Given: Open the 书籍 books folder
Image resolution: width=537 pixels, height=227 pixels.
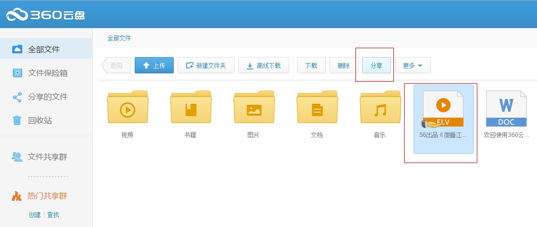Looking at the screenshot, I should tap(191, 108).
